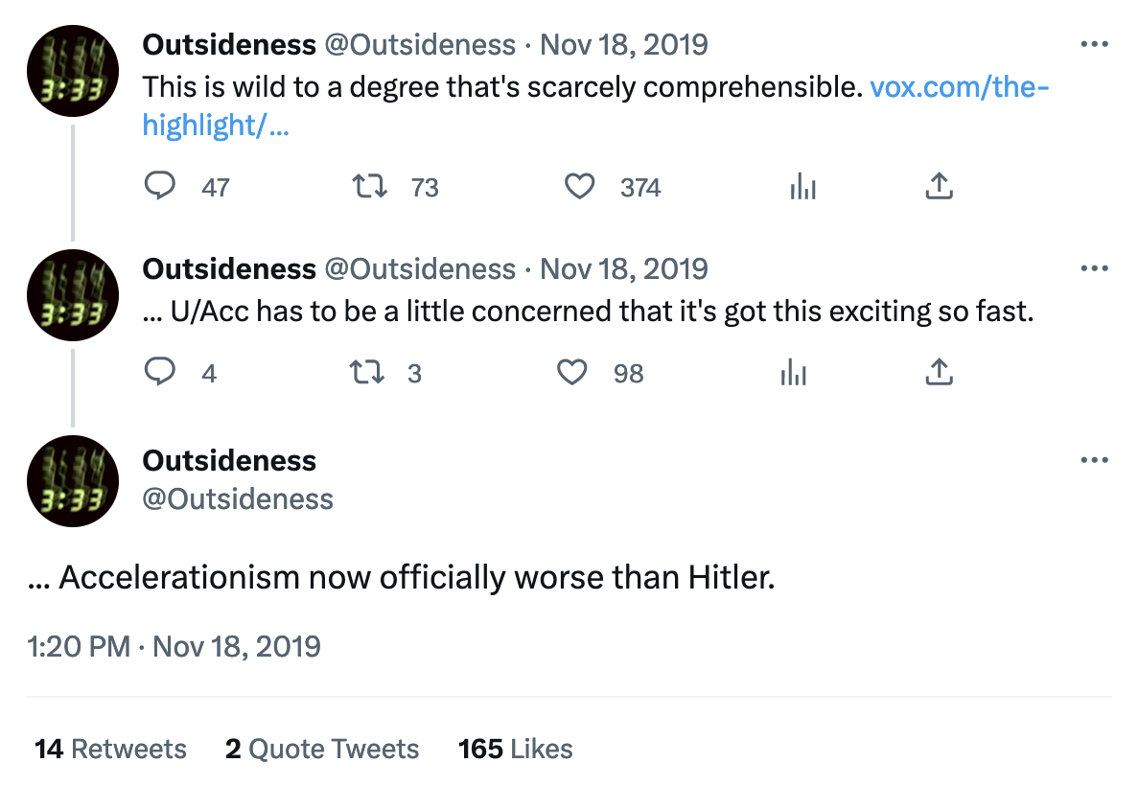View the 2 Quote Tweets
Image resolution: width=1139 pixels, height=786 pixels.
[322, 749]
